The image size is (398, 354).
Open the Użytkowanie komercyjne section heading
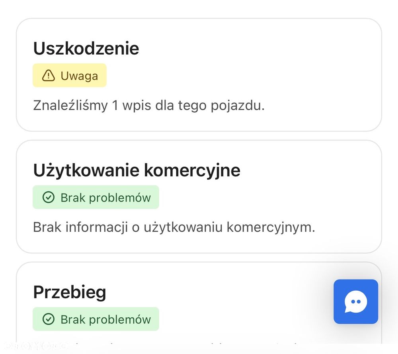(x=137, y=170)
